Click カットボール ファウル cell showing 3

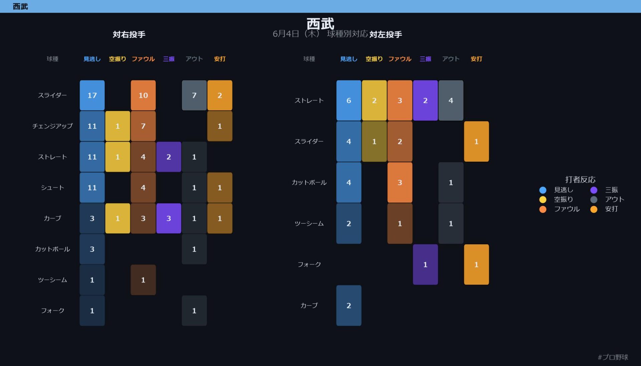click(400, 182)
